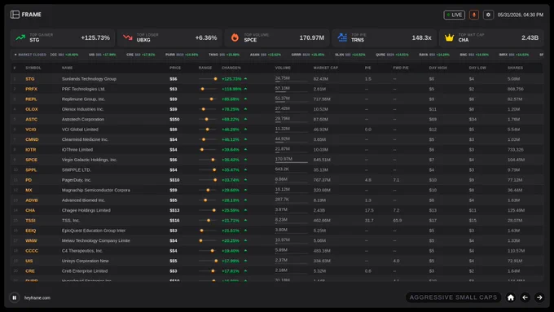Viewport: 554px width, 312px height.
Task: Click the Aggressive Small Caps label
Action: tap(453, 297)
